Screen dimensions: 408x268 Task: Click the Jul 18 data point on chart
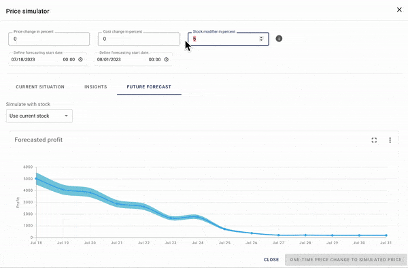click(x=36, y=178)
